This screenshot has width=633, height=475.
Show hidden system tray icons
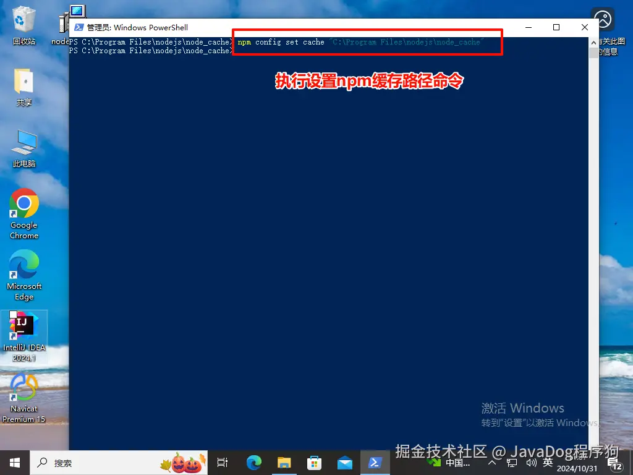pos(492,463)
